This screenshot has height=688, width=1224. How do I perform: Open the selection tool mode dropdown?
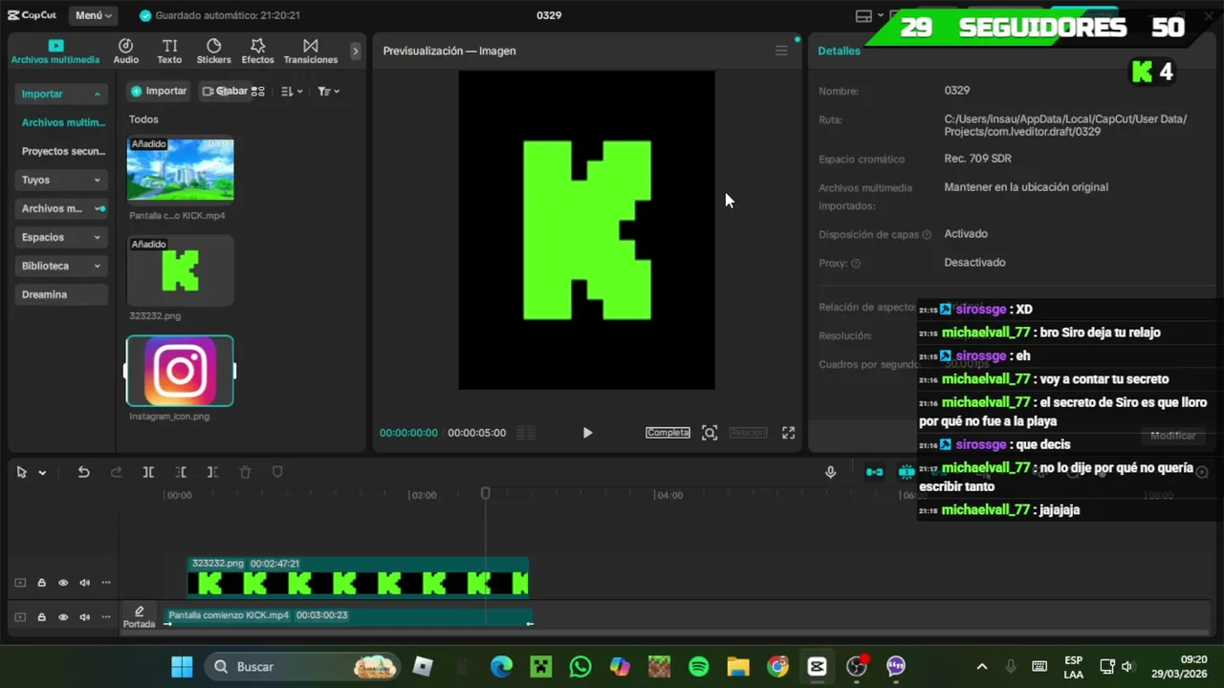pos(42,473)
